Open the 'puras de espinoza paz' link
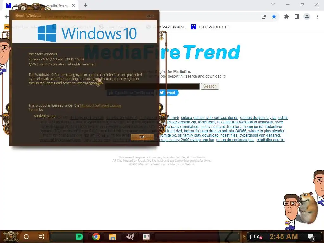The width and height of the screenshot is (324, 243). point(235,140)
